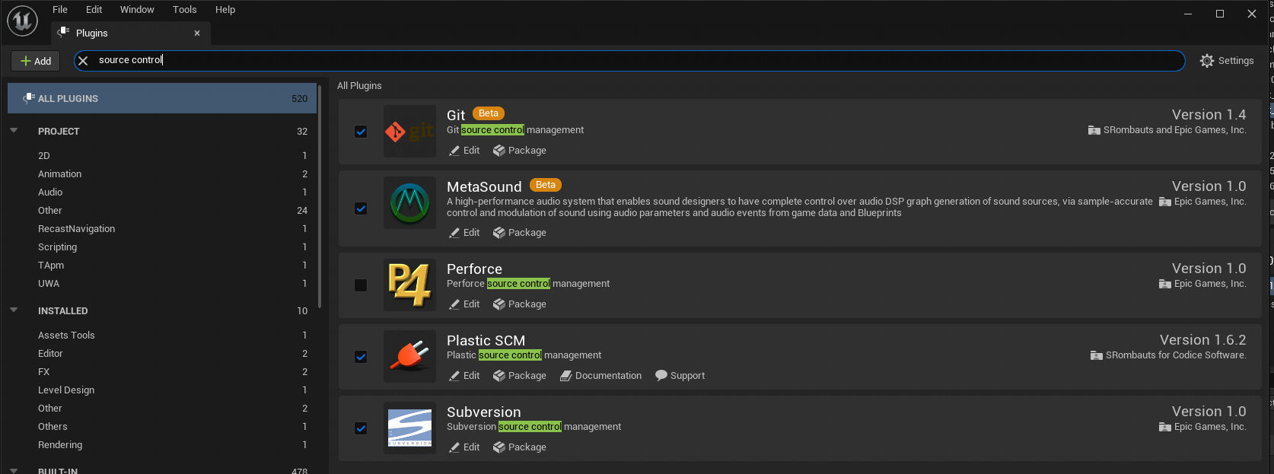Click the Unreal Engine logo icon
Image resolution: width=1274 pixels, height=474 pixels.
click(22, 21)
